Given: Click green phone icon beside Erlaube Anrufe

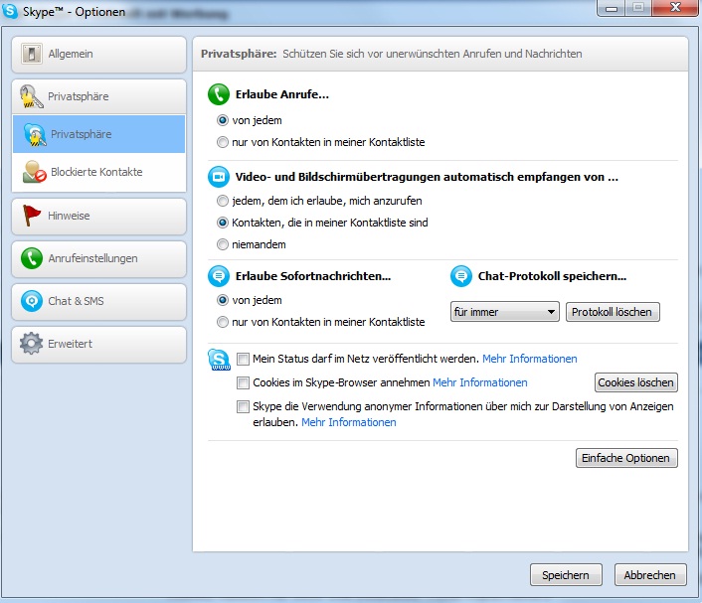Looking at the screenshot, I should coord(219,94).
